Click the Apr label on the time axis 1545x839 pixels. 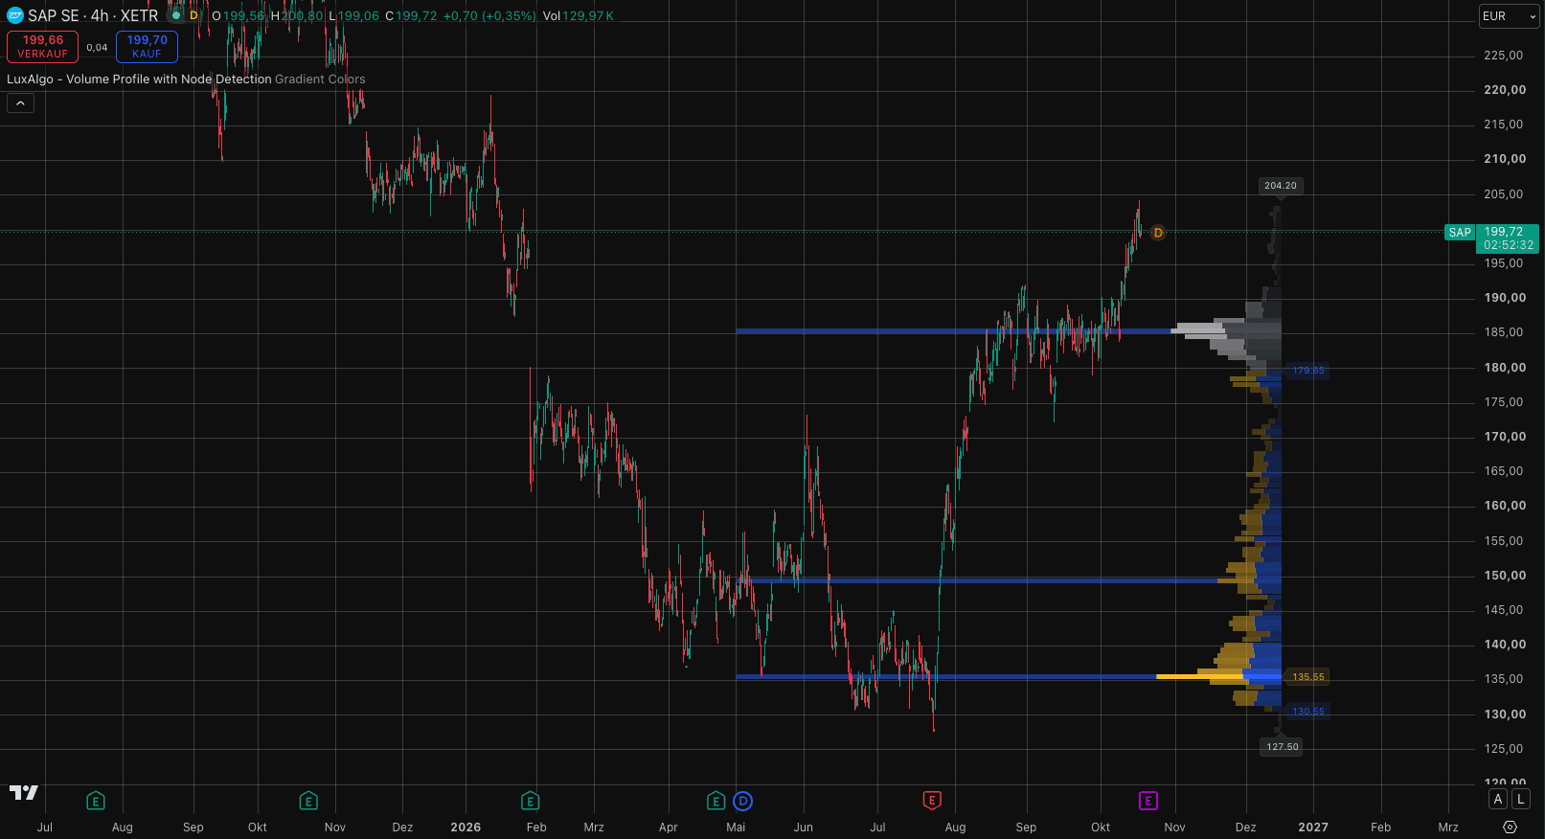(669, 828)
